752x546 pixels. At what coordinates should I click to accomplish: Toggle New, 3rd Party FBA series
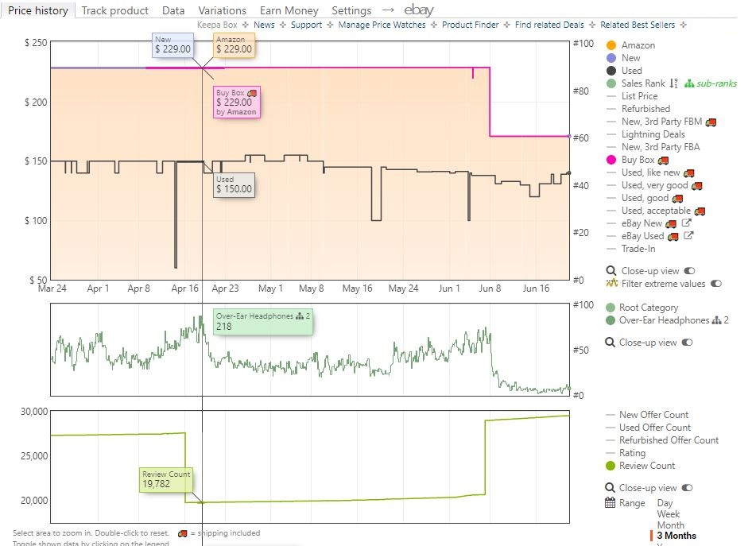pyautogui.click(x=661, y=147)
